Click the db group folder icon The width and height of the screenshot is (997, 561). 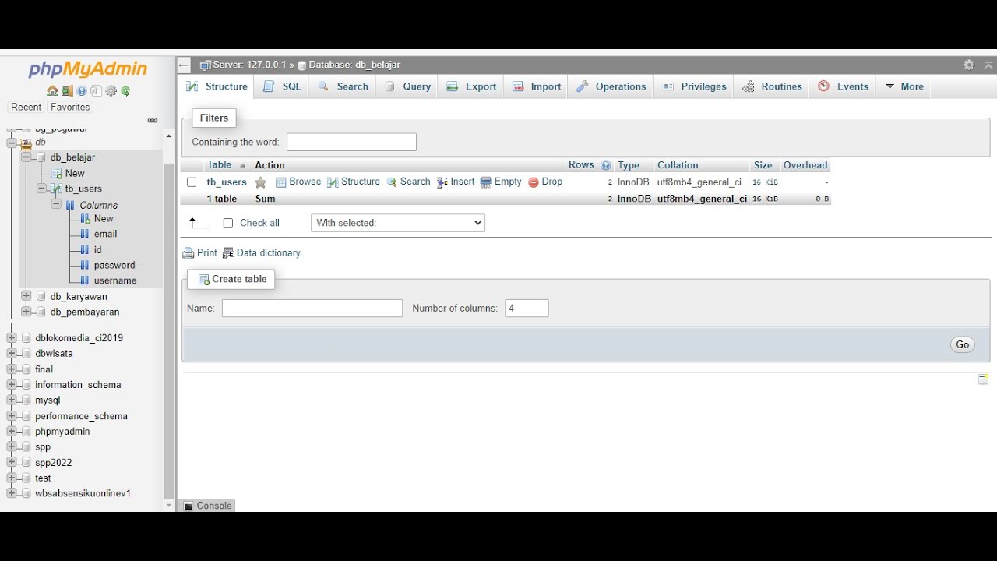tap(26, 143)
